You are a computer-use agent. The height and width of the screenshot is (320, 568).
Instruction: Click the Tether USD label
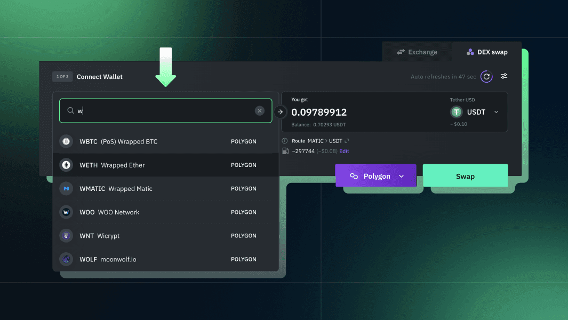pos(462,100)
